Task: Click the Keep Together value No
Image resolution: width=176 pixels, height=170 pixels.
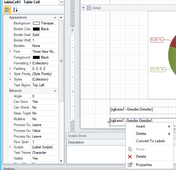Action: tap(45, 113)
